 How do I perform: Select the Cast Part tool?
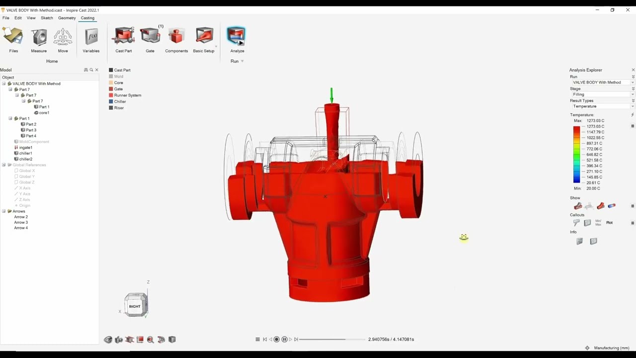[124, 36]
